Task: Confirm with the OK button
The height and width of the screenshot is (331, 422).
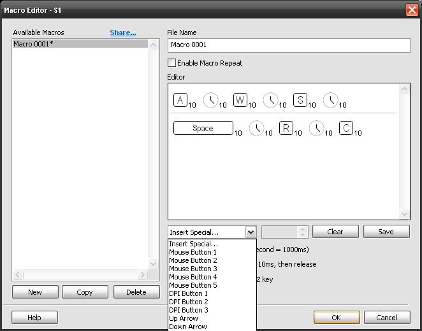Action: pyautogui.click(x=337, y=318)
